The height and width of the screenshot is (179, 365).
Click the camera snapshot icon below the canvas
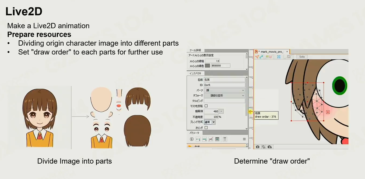[258, 147]
